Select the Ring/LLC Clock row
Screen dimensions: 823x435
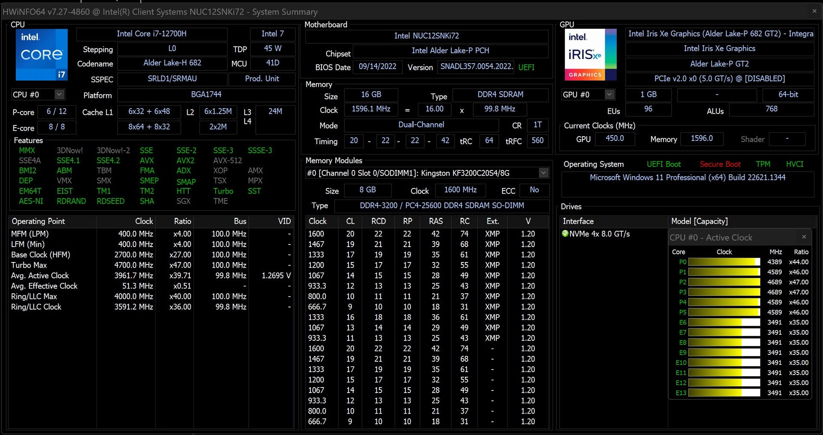click(x=151, y=307)
